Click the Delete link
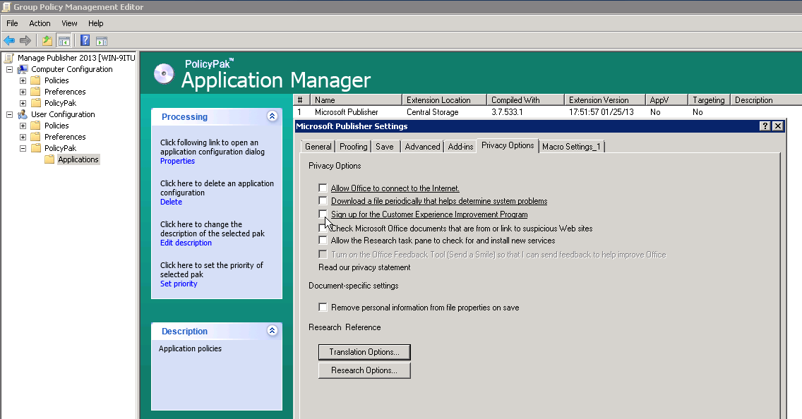The image size is (802, 419). 171,202
